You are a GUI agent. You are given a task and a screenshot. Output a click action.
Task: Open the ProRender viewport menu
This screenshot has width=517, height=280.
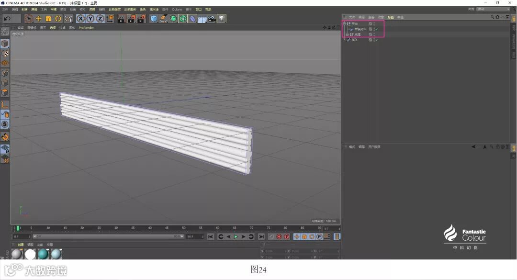tap(86, 28)
